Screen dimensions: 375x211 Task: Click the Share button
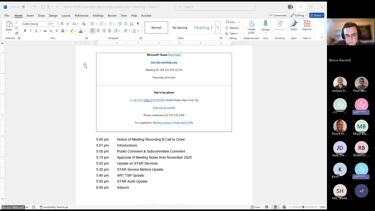tap(317, 16)
